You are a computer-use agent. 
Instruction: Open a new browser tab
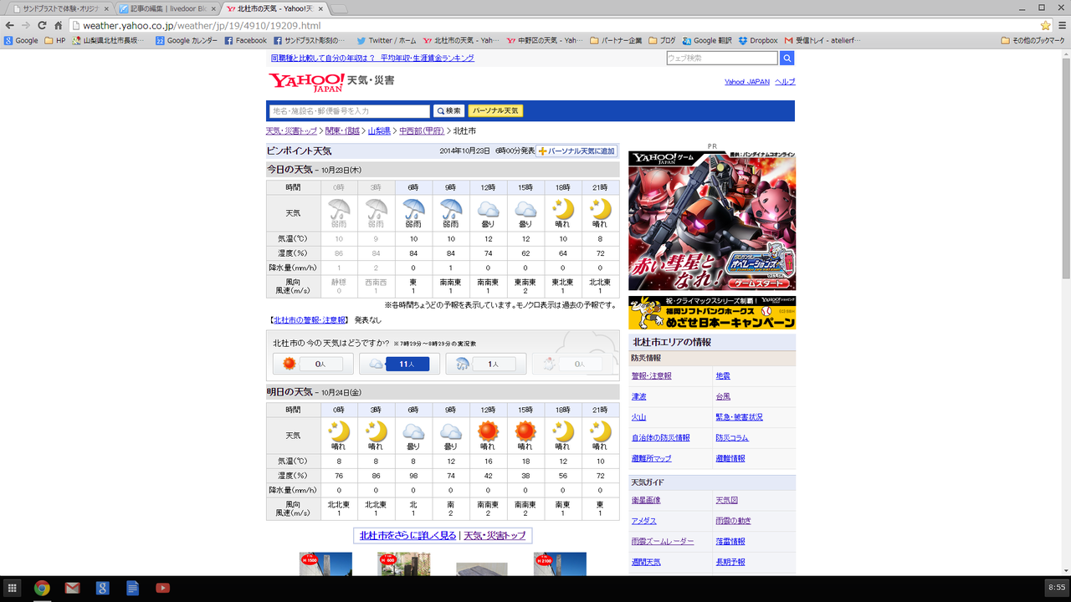(x=339, y=8)
